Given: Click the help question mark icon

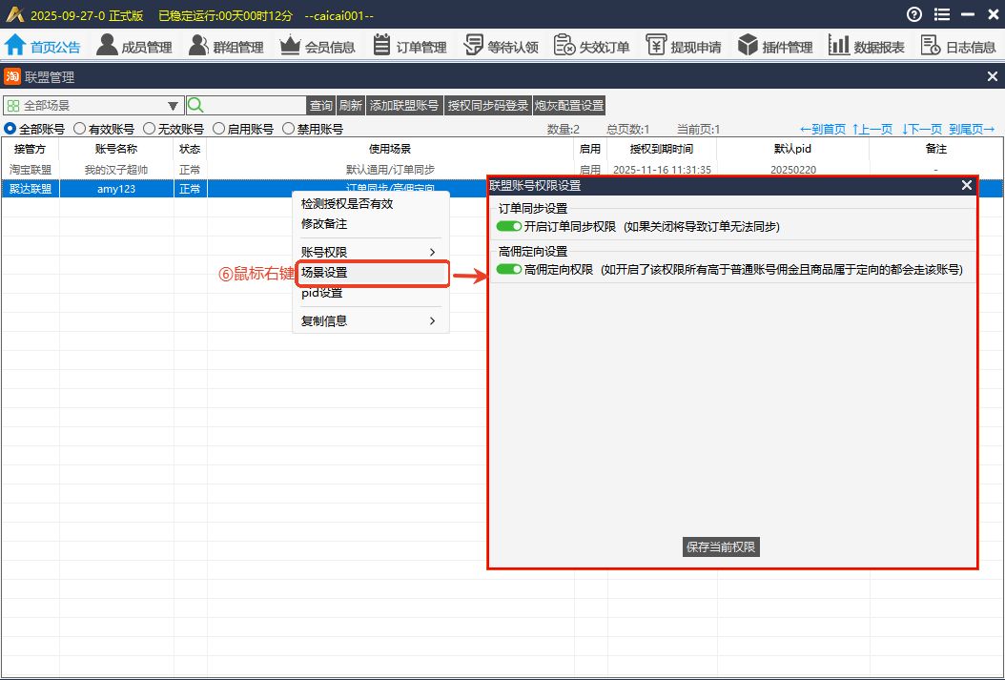Looking at the screenshot, I should click(x=914, y=14).
